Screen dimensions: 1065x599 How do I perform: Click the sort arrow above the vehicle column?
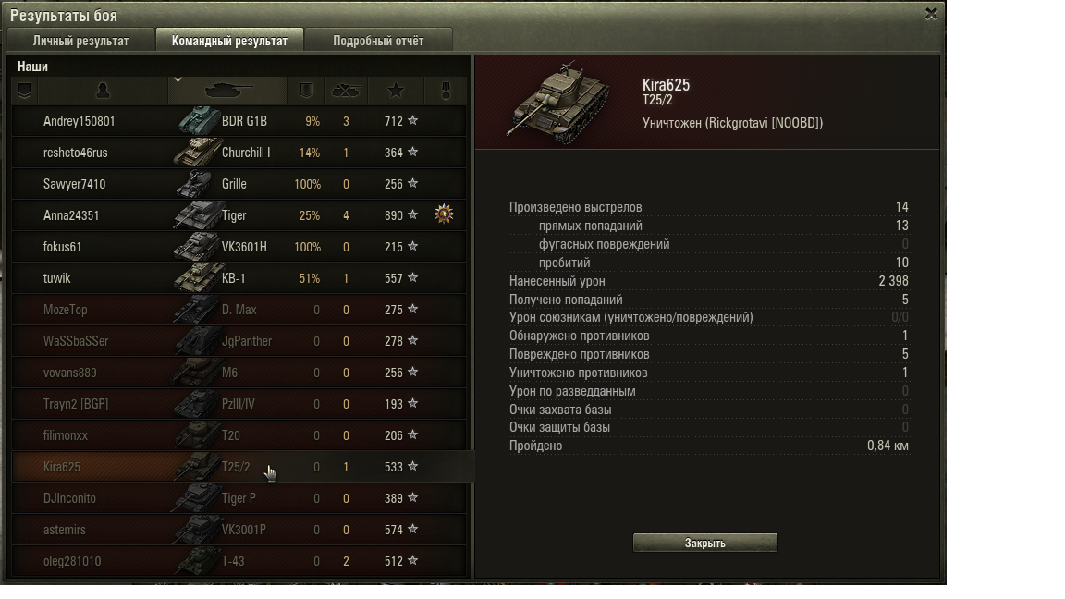[x=177, y=80]
